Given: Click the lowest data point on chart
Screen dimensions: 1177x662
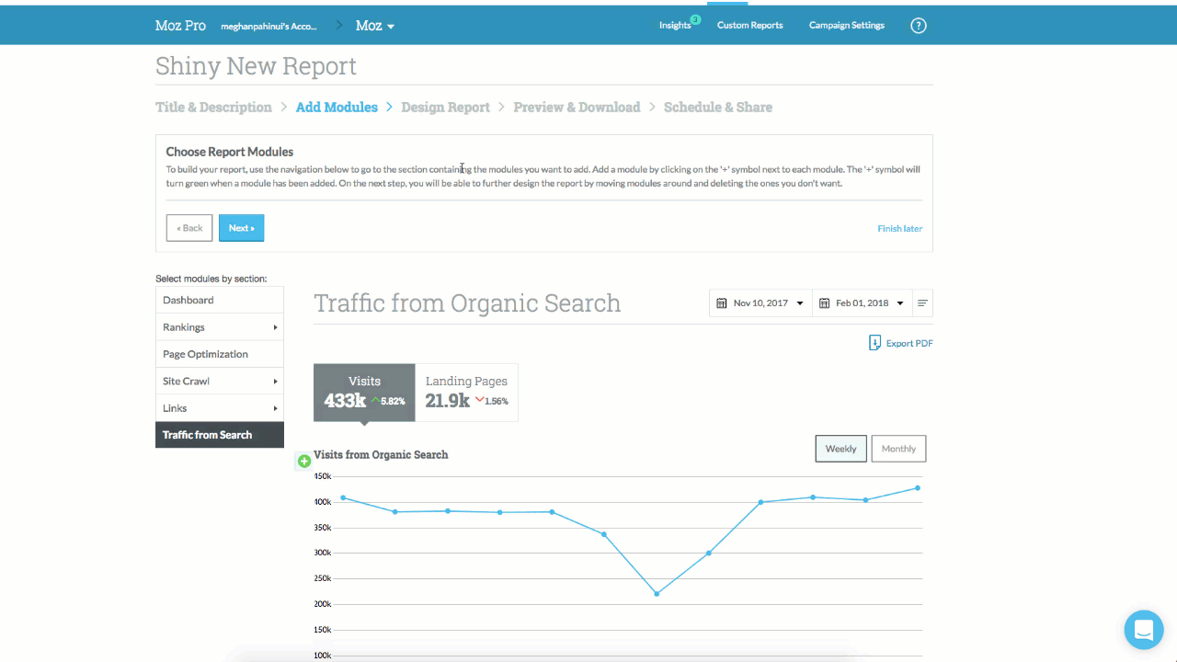Looking at the screenshot, I should click(657, 594).
